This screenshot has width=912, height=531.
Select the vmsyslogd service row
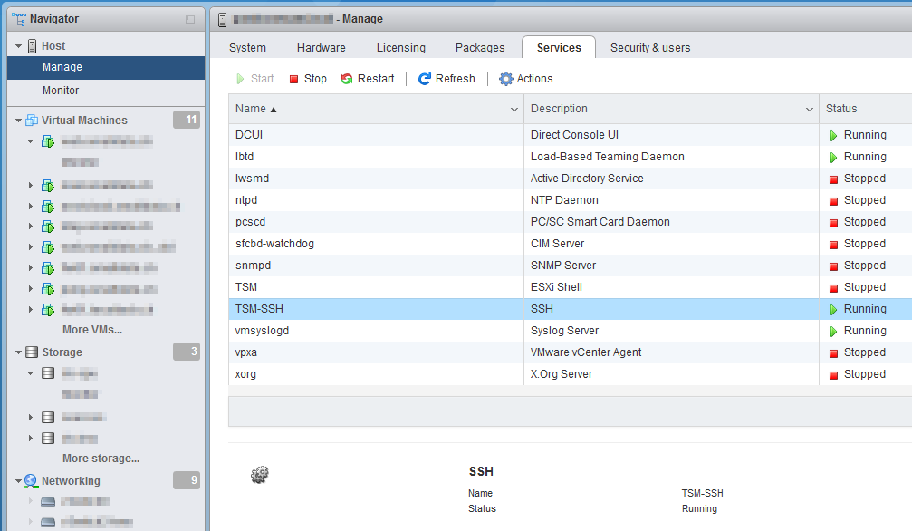point(570,331)
